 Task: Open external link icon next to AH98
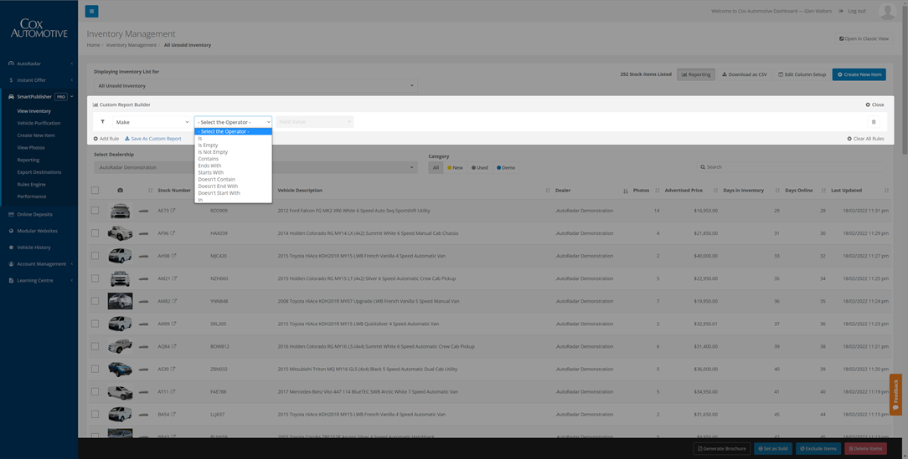(173, 256)
